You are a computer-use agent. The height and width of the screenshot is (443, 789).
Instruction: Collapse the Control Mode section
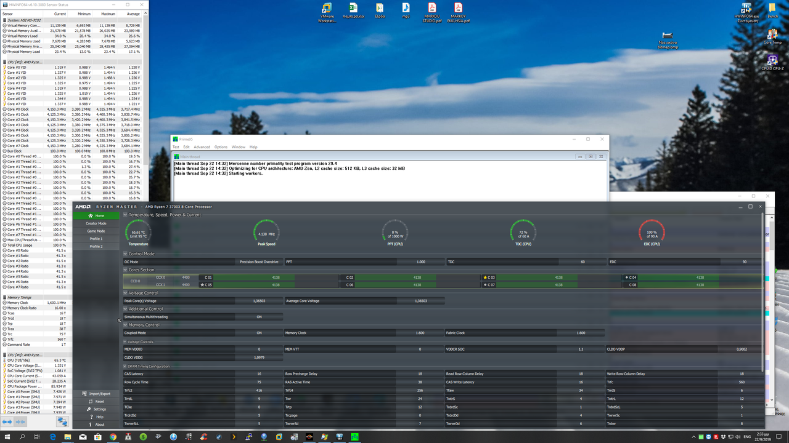click(x=126, y=253)
